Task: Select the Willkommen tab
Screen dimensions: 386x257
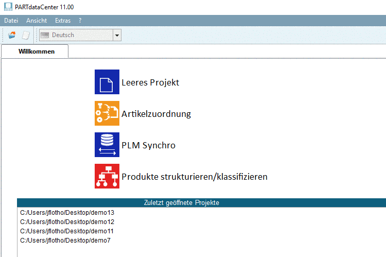Action: coord(35,52)
